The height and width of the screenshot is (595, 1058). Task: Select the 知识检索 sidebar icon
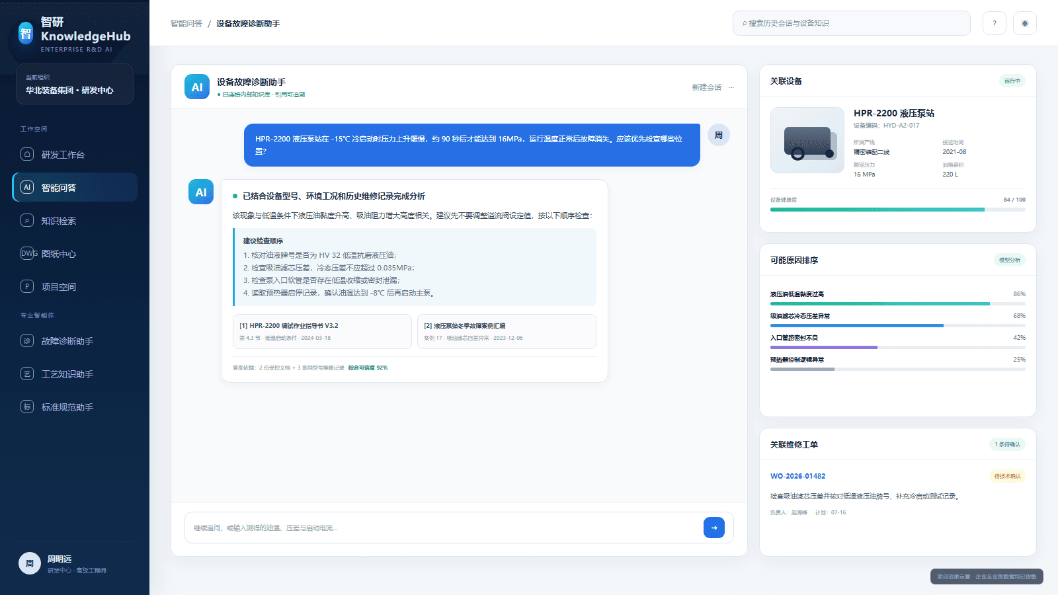[27, 220]
